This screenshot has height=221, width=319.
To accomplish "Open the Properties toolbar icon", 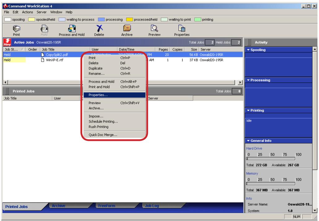I will coord(182,28).
